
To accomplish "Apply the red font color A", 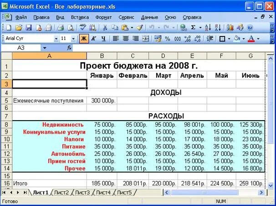I will click(x=251, y=38).
